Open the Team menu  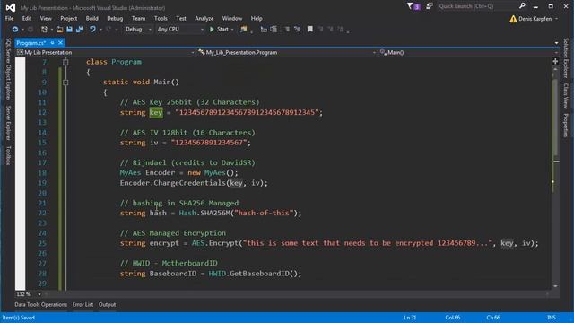click(x=138, y=18)
